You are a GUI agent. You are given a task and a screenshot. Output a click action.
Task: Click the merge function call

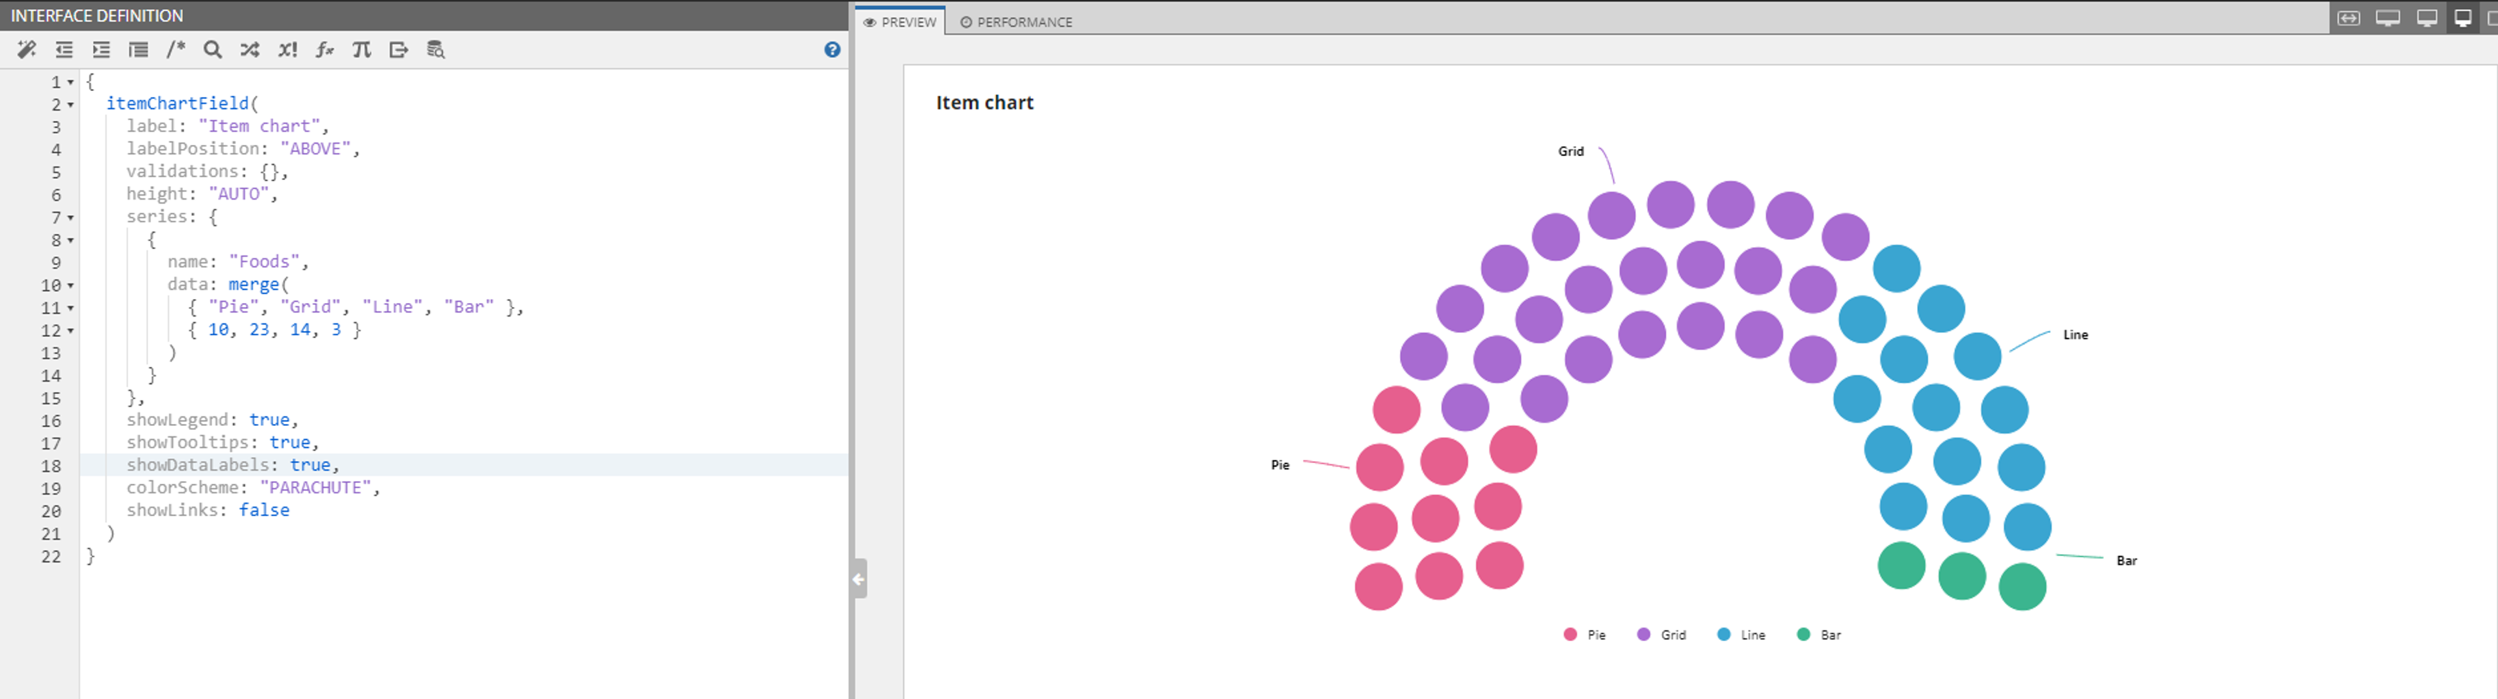point(254,284)
